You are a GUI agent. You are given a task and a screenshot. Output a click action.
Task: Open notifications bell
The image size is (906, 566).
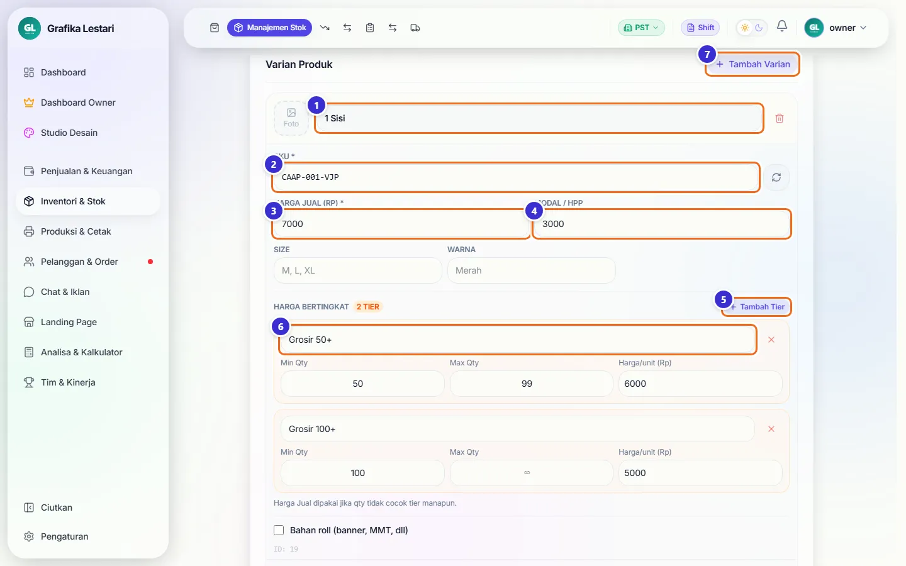(x=782, y=26)
